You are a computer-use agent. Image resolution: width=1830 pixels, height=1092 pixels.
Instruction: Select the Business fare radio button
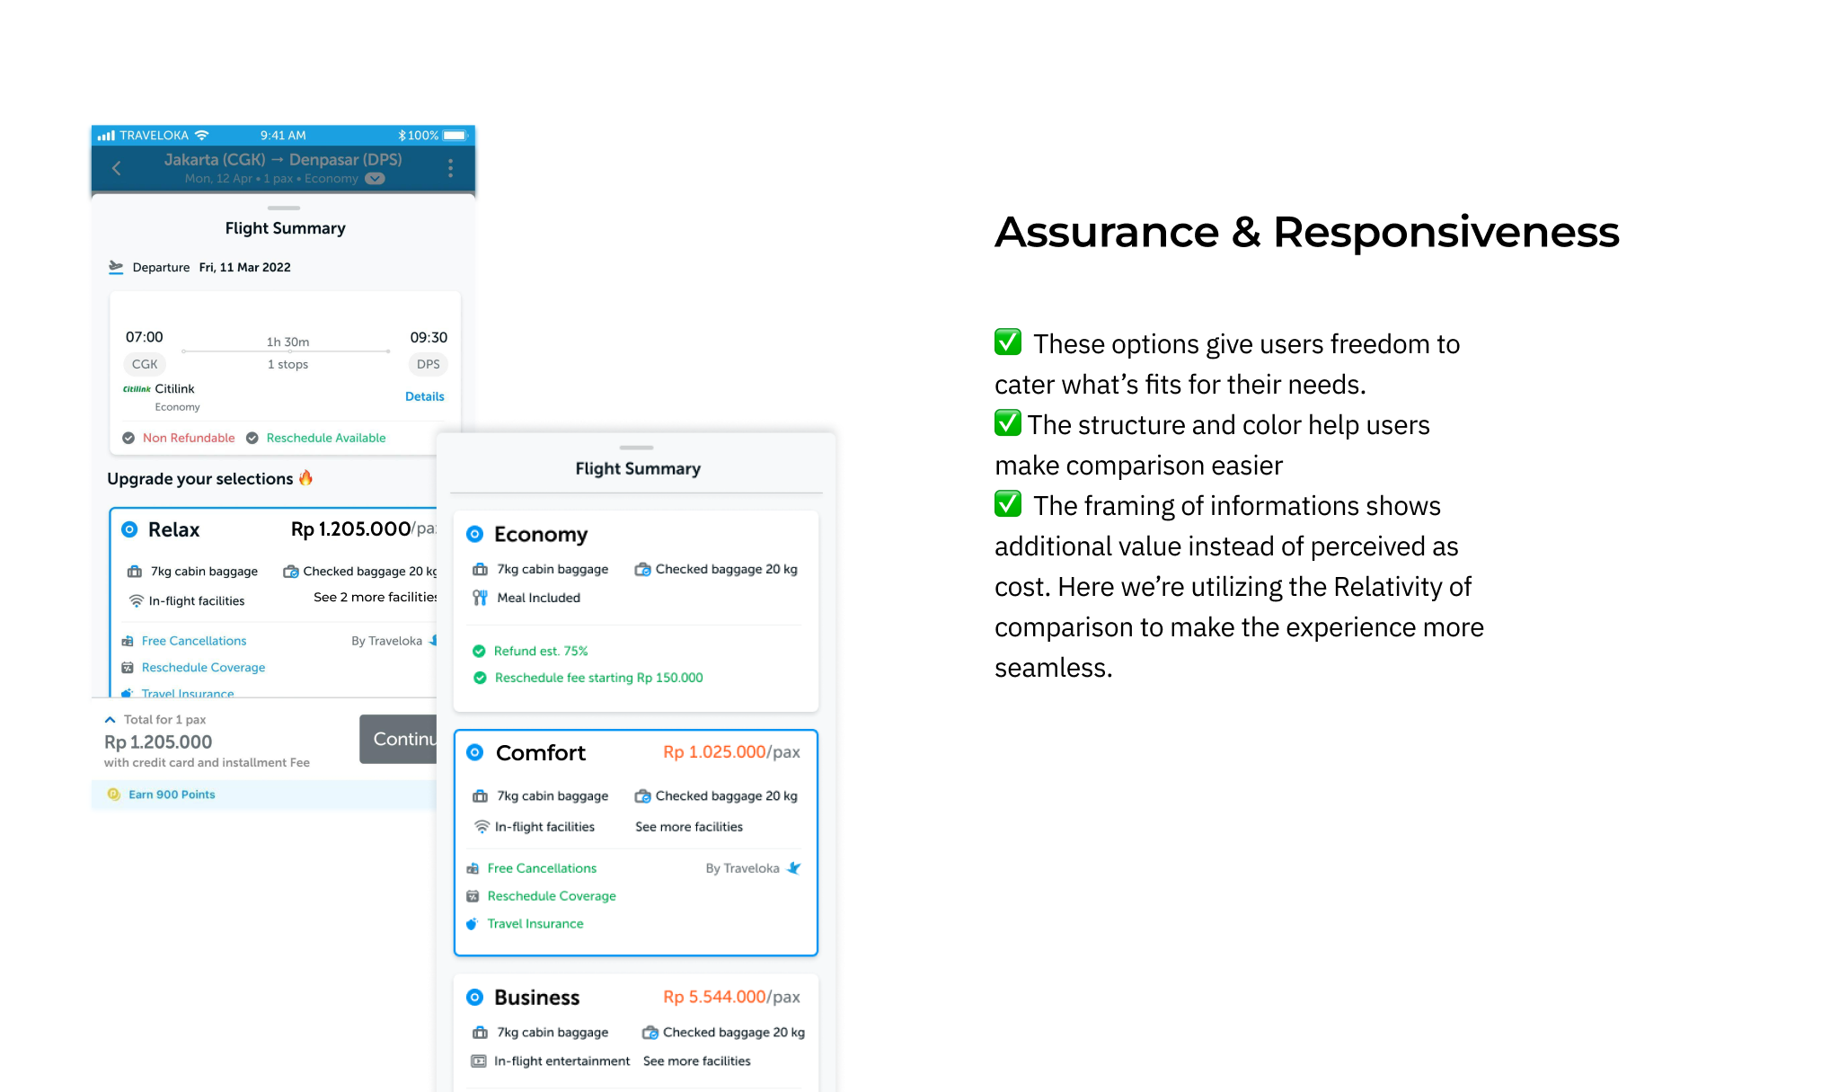tap(475, 998)
